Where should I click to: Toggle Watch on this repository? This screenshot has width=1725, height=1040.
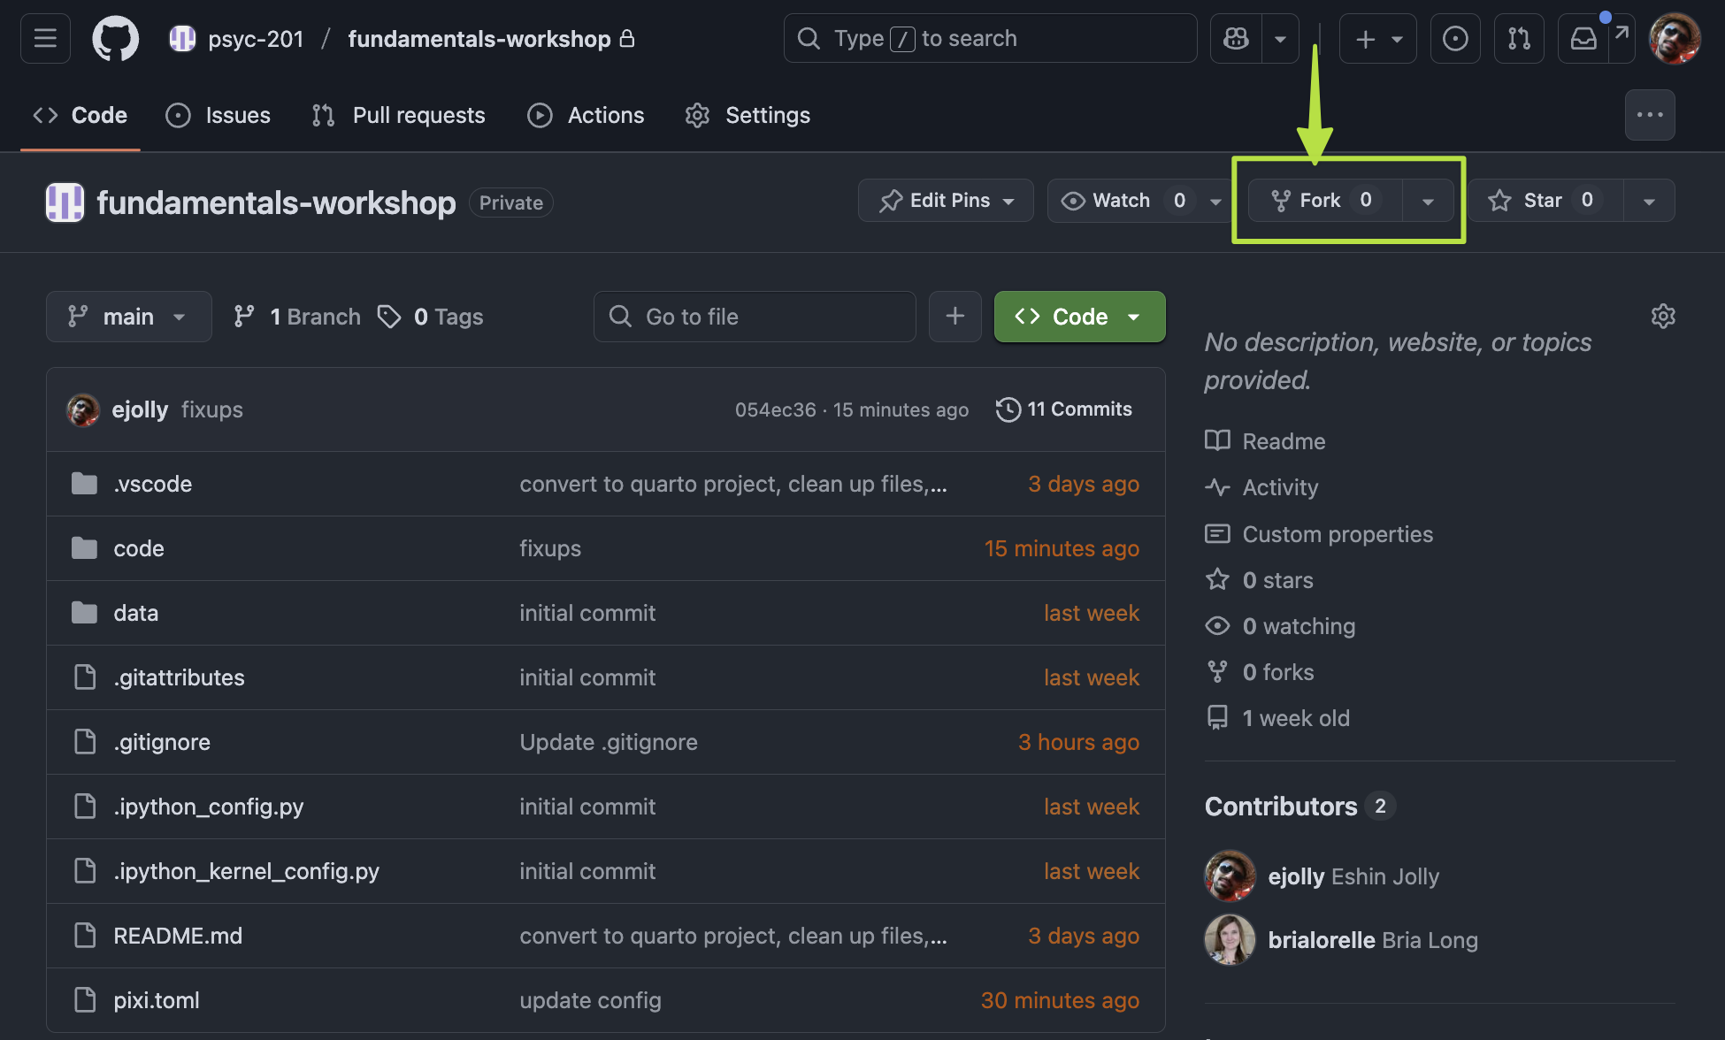[x=1122, y=201]
